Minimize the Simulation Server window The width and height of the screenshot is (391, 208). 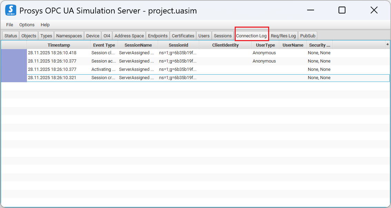[x=311, y=10]
